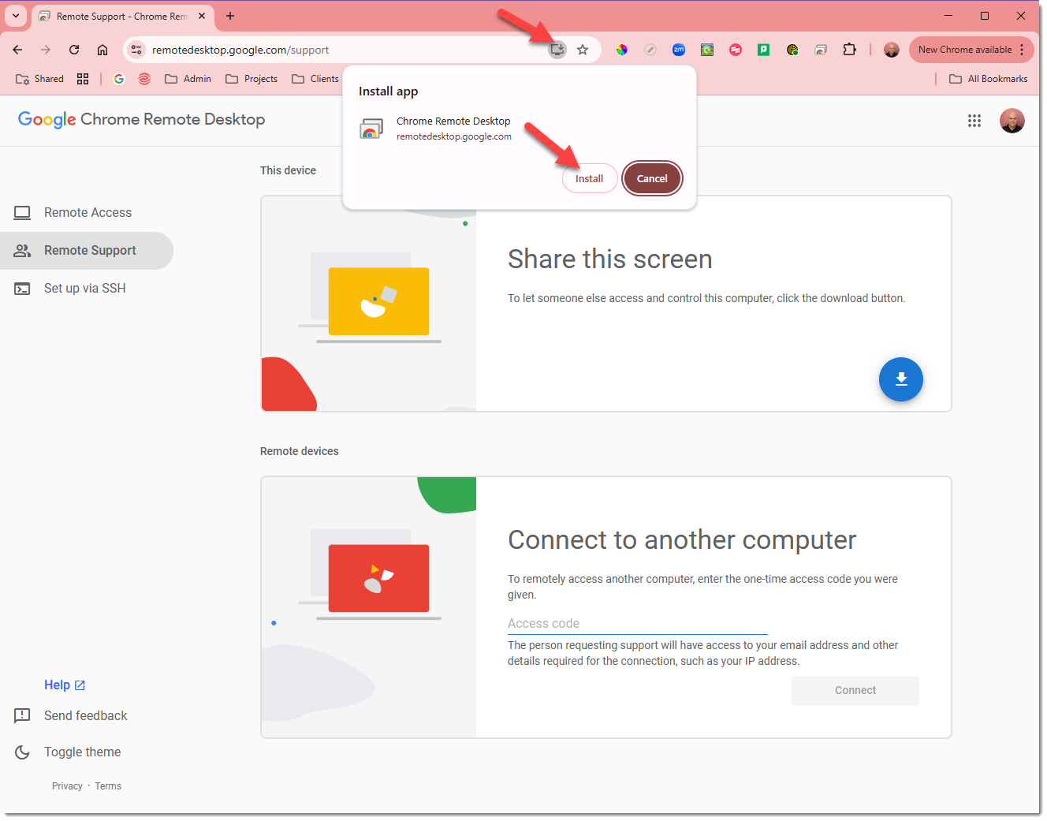Click the Google Chrome Remote Desktop logo

(142, 120)
